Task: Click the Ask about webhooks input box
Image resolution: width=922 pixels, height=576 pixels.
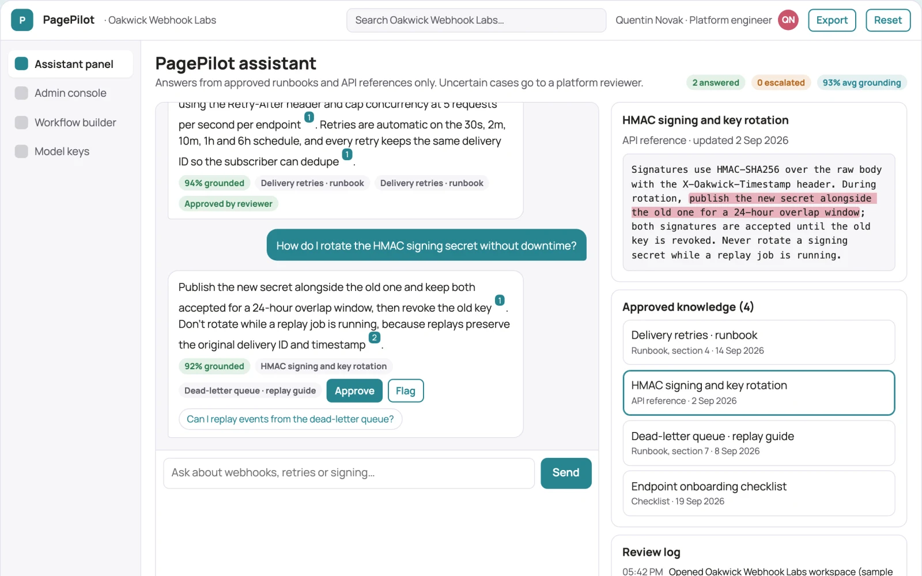Action: pyautogui.click(x=349, y=473)
